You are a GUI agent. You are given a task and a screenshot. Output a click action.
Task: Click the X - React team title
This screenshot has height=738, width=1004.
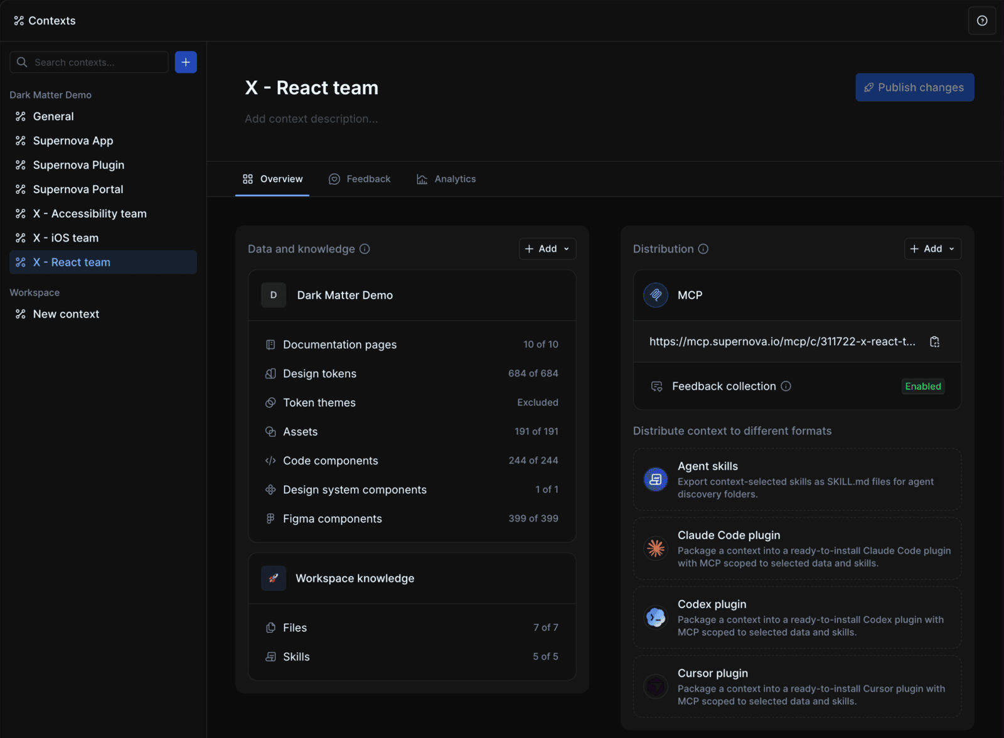coord(312,87)
